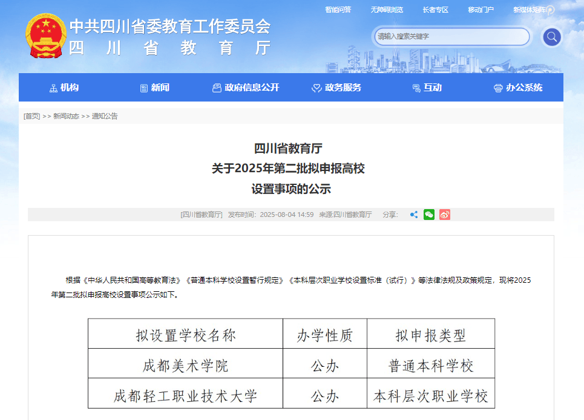Viewport: 584px width, 420px height.
Task: Click the blue general share icon
Action: [x=414, y=215]
